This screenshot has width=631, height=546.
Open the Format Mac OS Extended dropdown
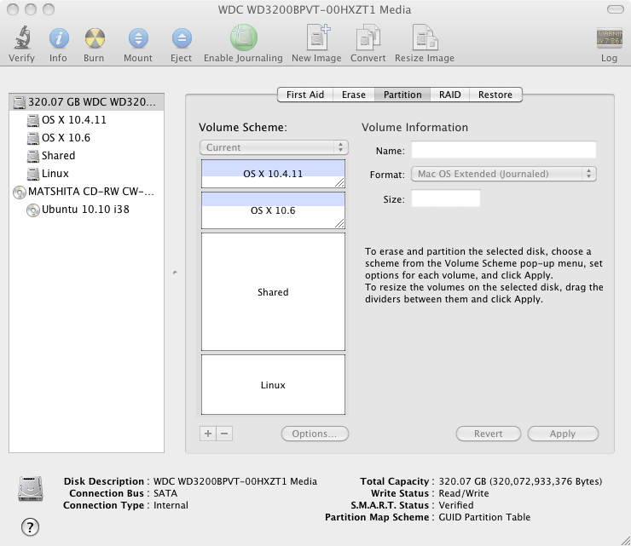click(503, 174)
